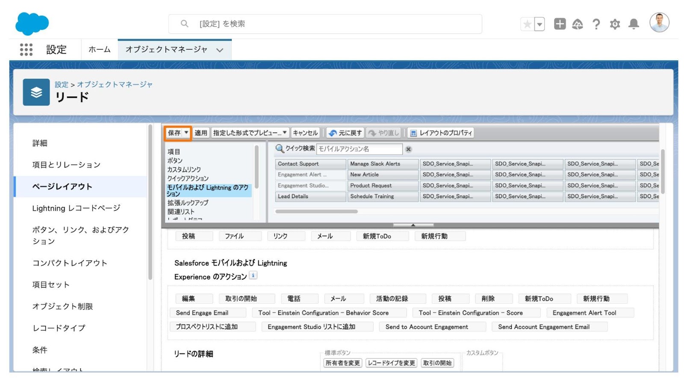Open 項目とリレーション in the sidebar

tap(66, 165)
